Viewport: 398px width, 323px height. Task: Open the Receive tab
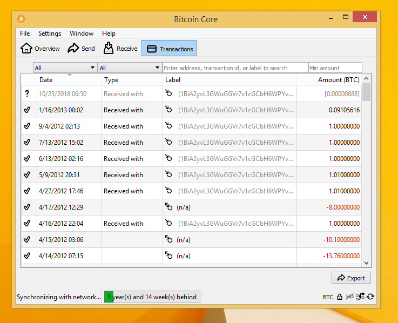[120, 48]
